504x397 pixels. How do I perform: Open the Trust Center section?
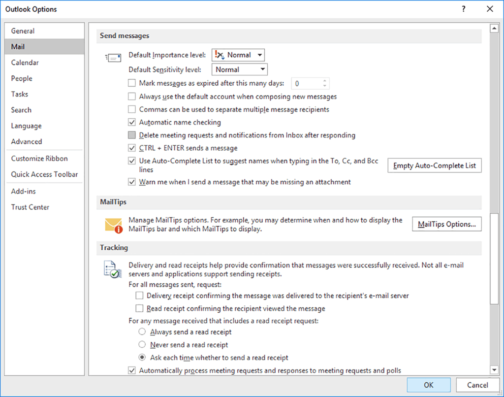click(30, 207)
